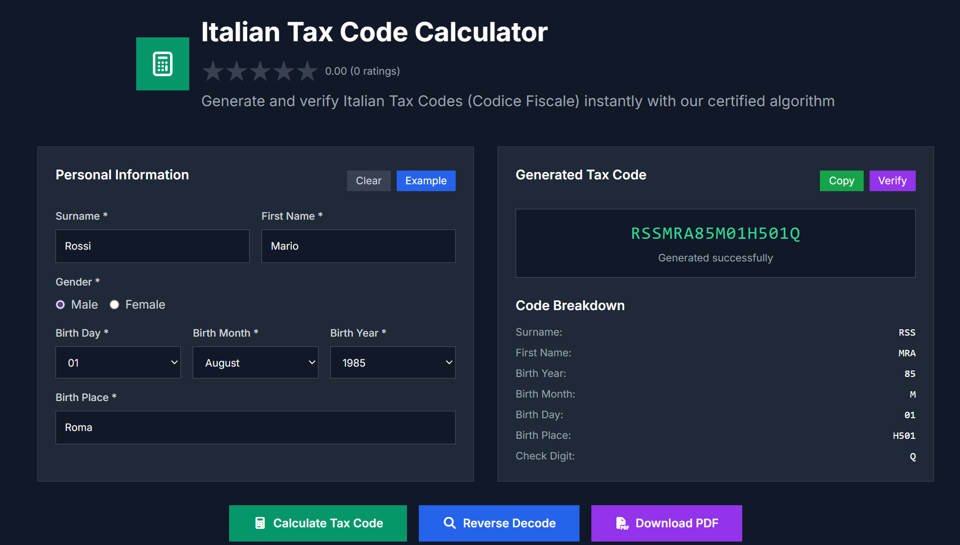Click the magnifier icon on Reverse Decode
This screenshot has height=545, width=960.
coord(449,523)
